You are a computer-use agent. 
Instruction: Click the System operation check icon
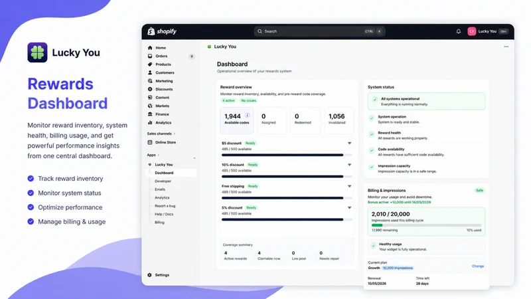pos(372,118)
